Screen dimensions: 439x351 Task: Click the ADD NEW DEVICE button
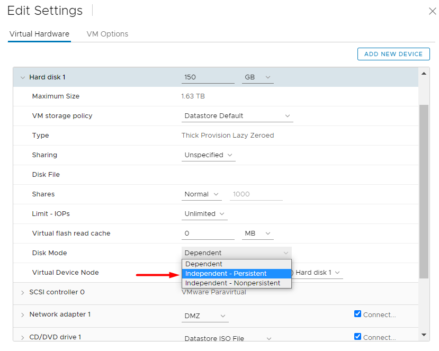pos(393,54)
